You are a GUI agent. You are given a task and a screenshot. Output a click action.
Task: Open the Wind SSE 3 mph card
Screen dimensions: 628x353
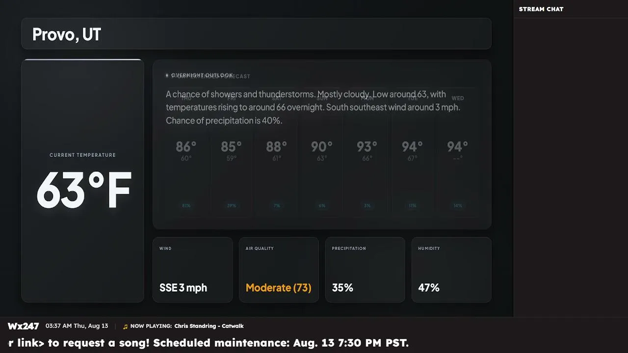point(193,270)
